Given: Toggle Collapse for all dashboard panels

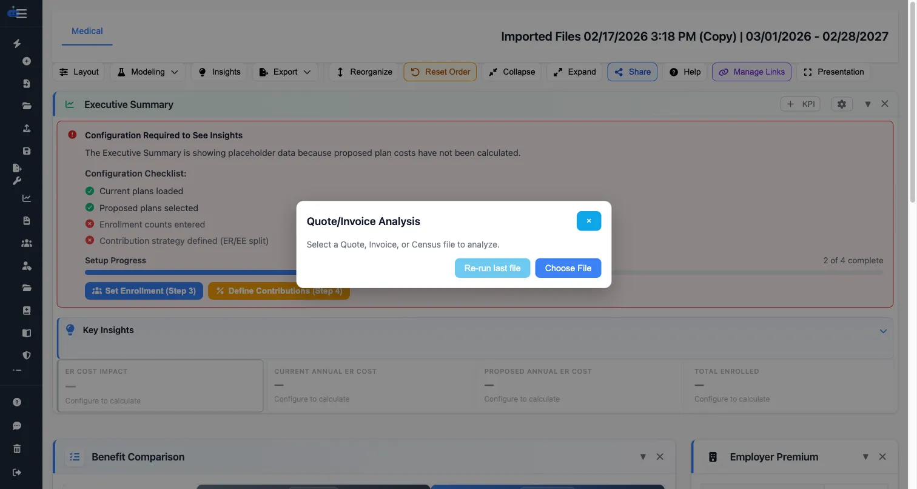Looking at the screenshot, I should (511, 72).
